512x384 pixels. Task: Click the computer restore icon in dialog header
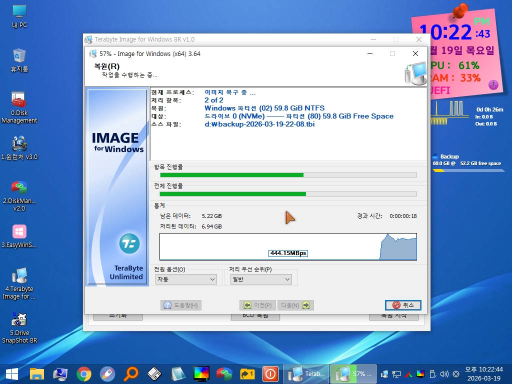pyautogui.click(x=415, y=73)
